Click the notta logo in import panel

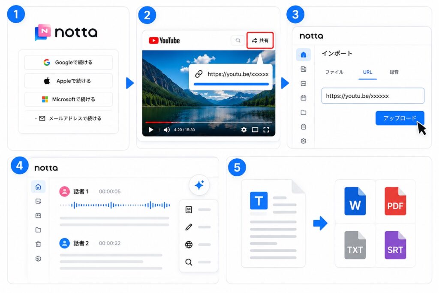tap(311, 36)
